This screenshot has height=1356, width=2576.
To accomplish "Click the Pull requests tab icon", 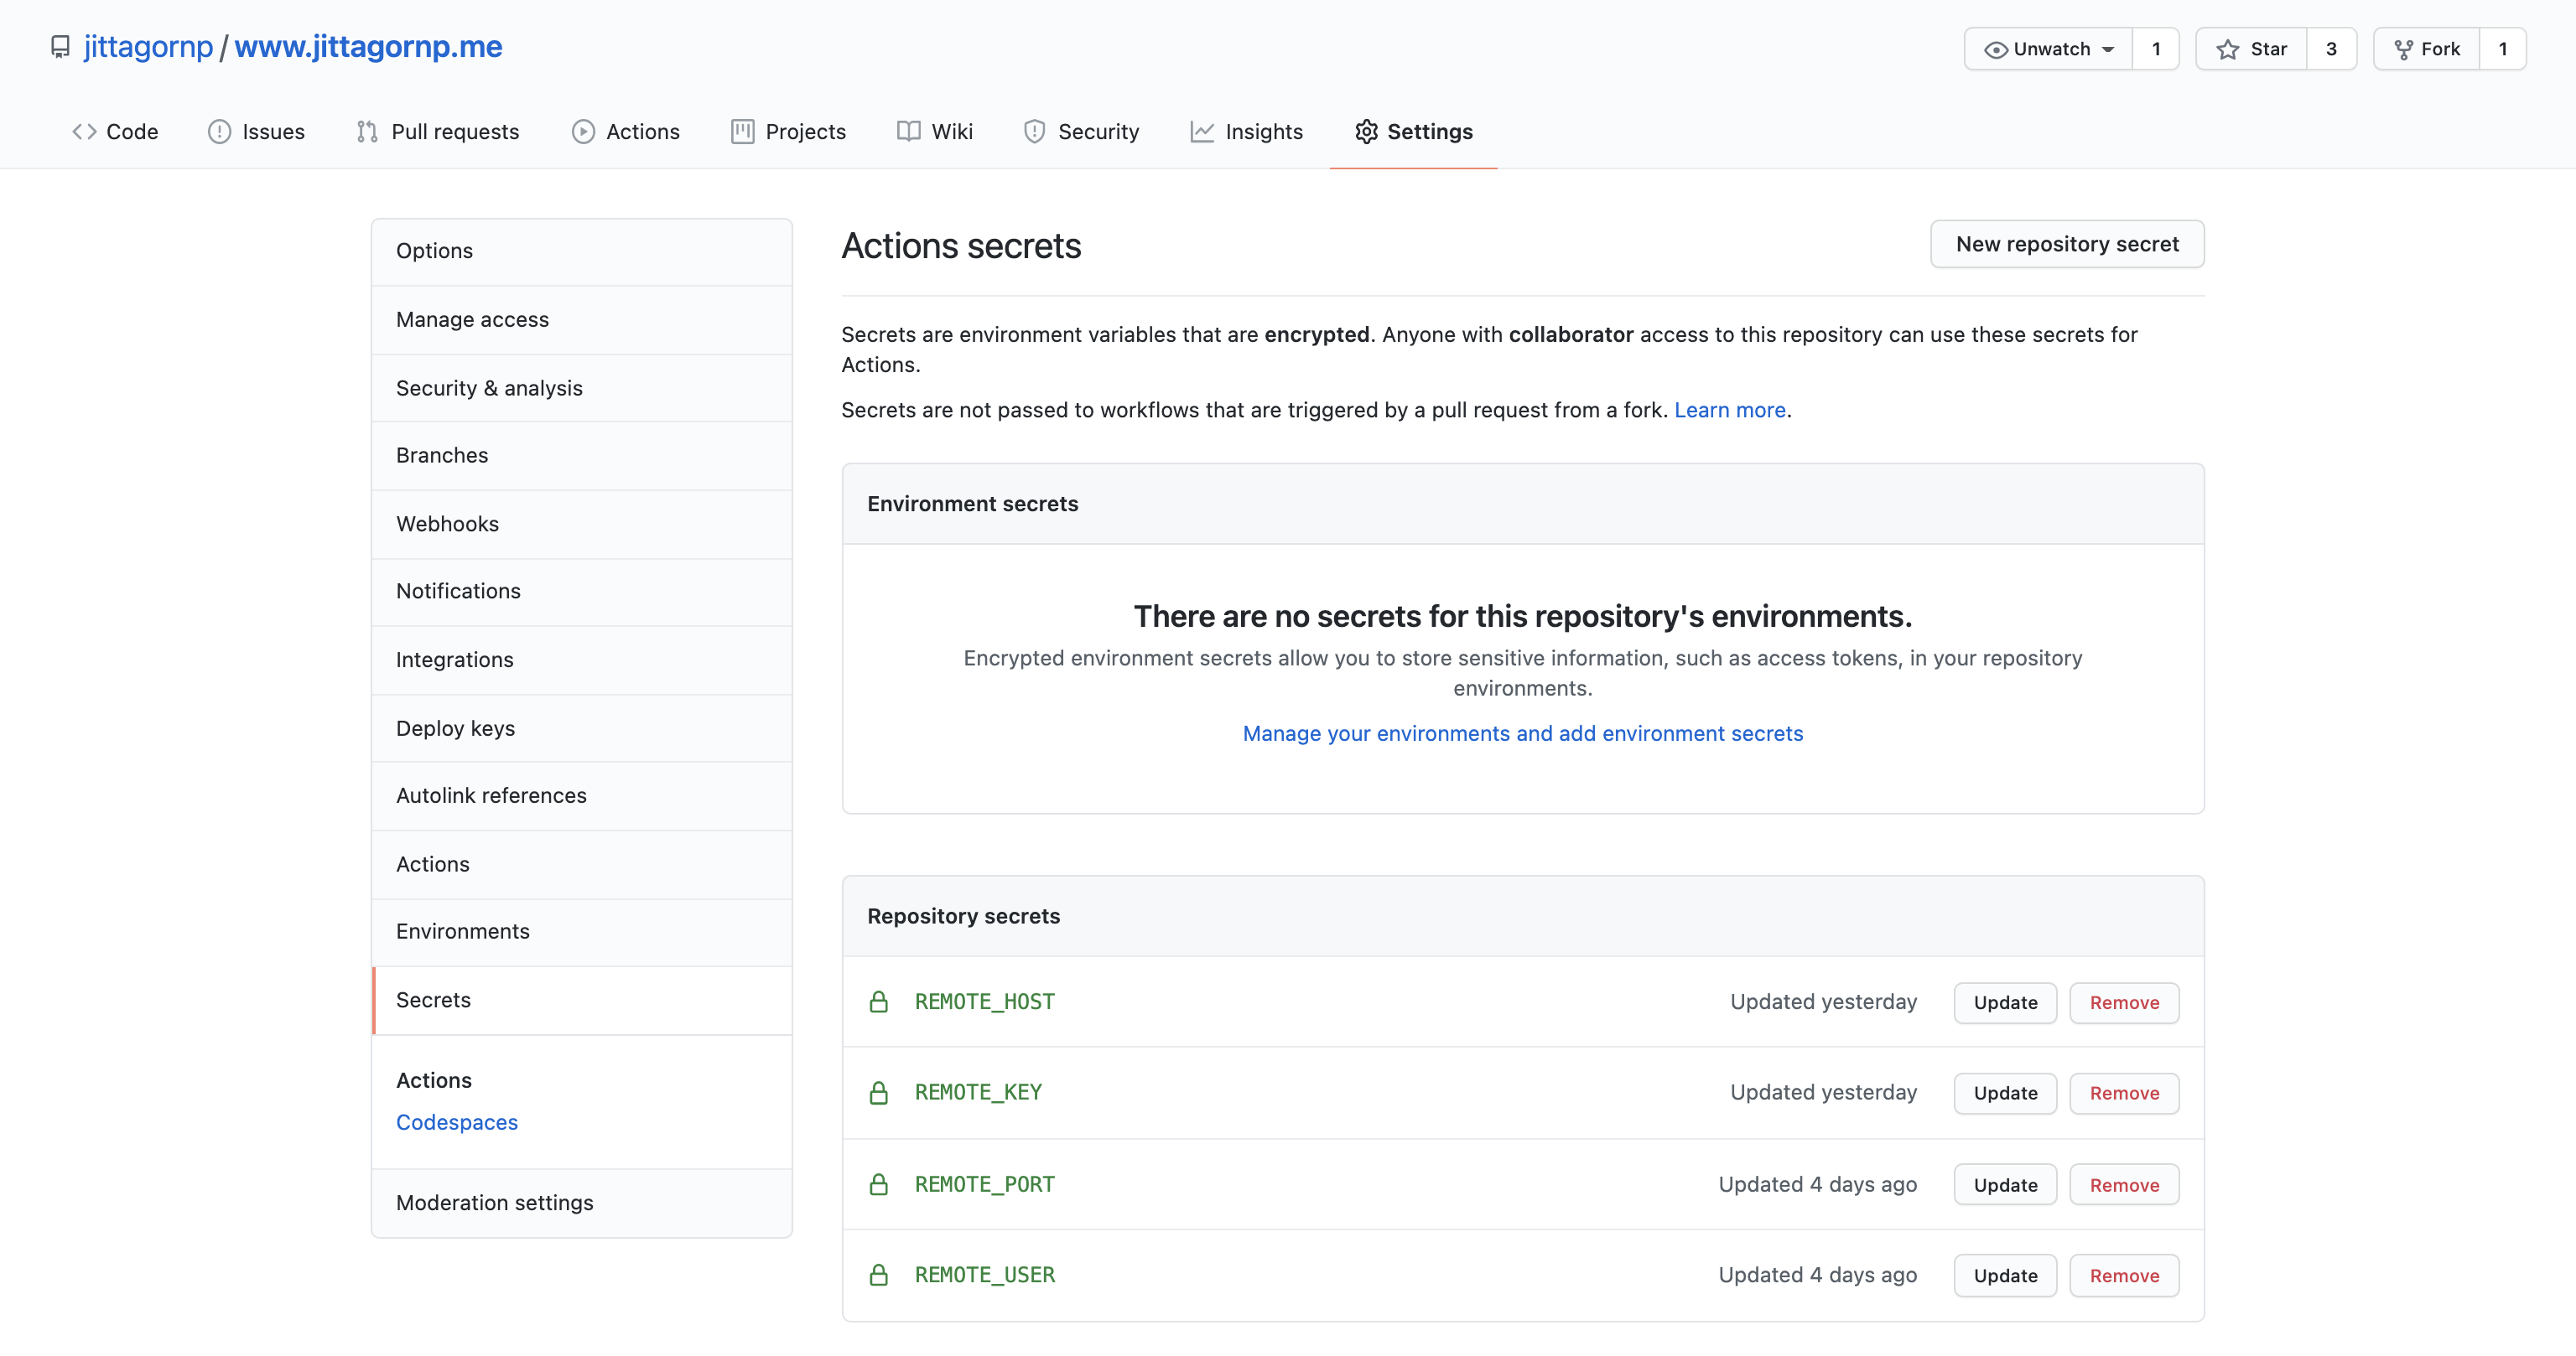I will coord(367,132).
